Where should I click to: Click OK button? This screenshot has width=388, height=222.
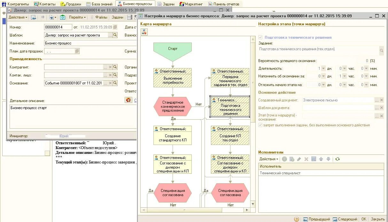tap(364, 219)
